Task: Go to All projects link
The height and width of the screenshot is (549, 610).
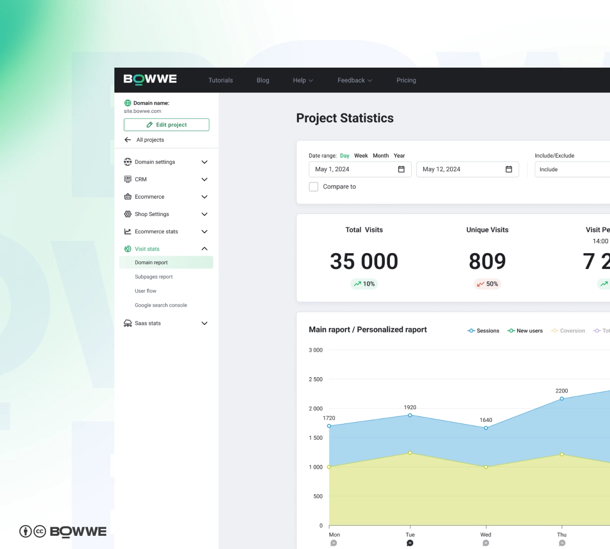Action: (x=150, y=140)
